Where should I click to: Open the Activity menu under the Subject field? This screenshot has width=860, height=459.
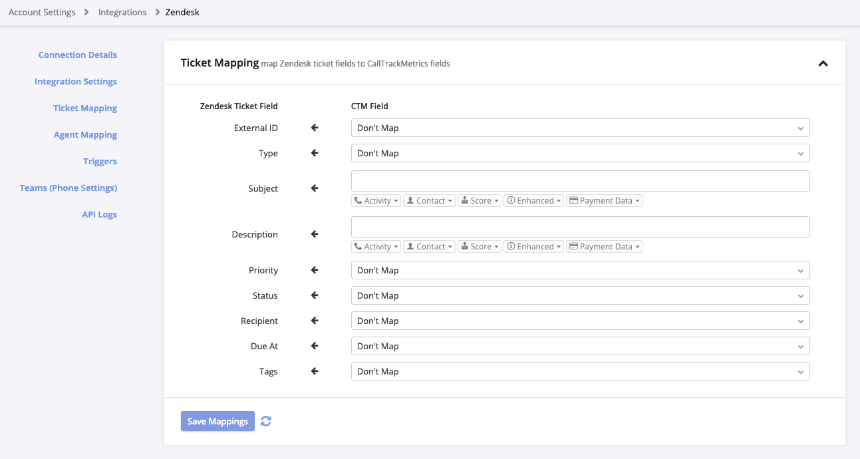376,200
